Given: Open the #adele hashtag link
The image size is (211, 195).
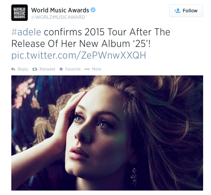Looking at the screenshot, I should click(x=26, y=32).
